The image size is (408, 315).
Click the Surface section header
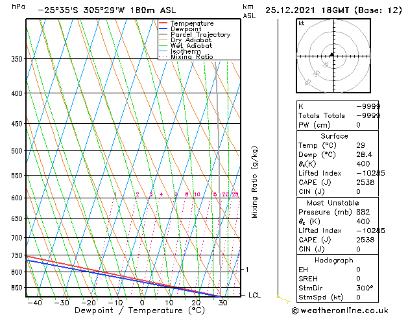pyautogui.click(x=334, y=136)
